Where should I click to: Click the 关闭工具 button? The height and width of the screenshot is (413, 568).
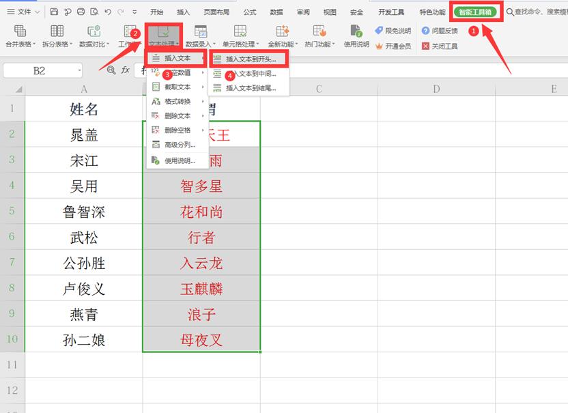point(440,46)
